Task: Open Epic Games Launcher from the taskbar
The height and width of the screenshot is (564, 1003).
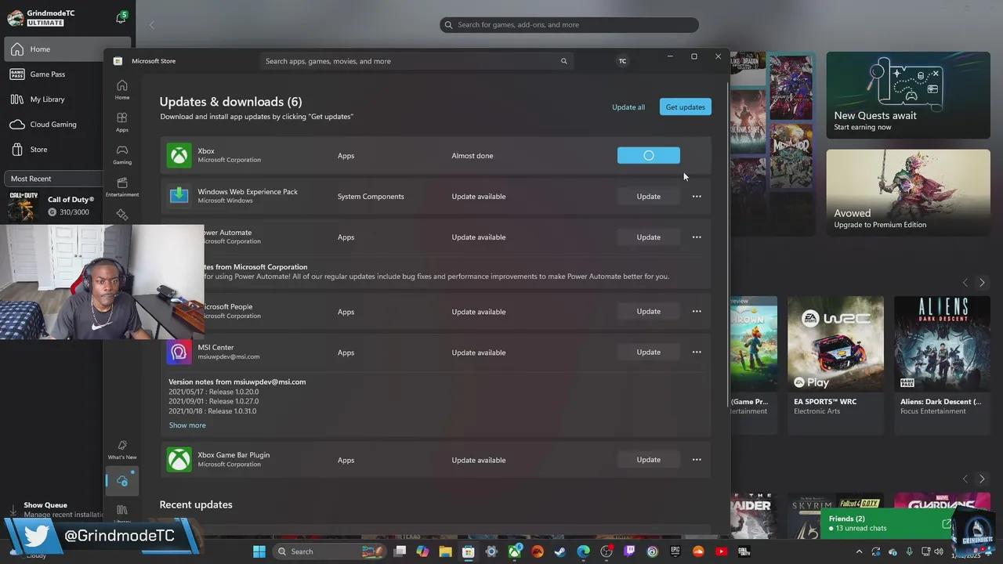Action: (x=675, y=551)
